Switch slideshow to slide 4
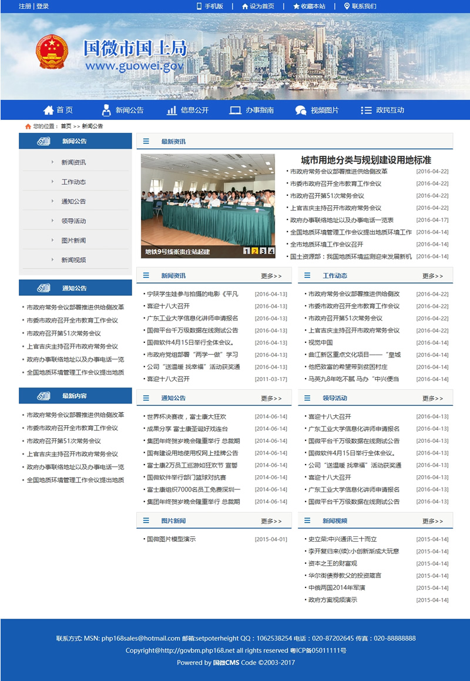470x681 pixels. click(271, 251)
